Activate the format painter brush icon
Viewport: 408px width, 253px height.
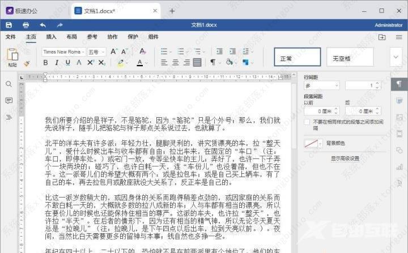tap(27, 63)
